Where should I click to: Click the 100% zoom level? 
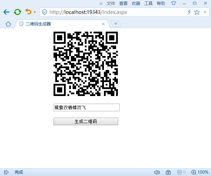203,172
